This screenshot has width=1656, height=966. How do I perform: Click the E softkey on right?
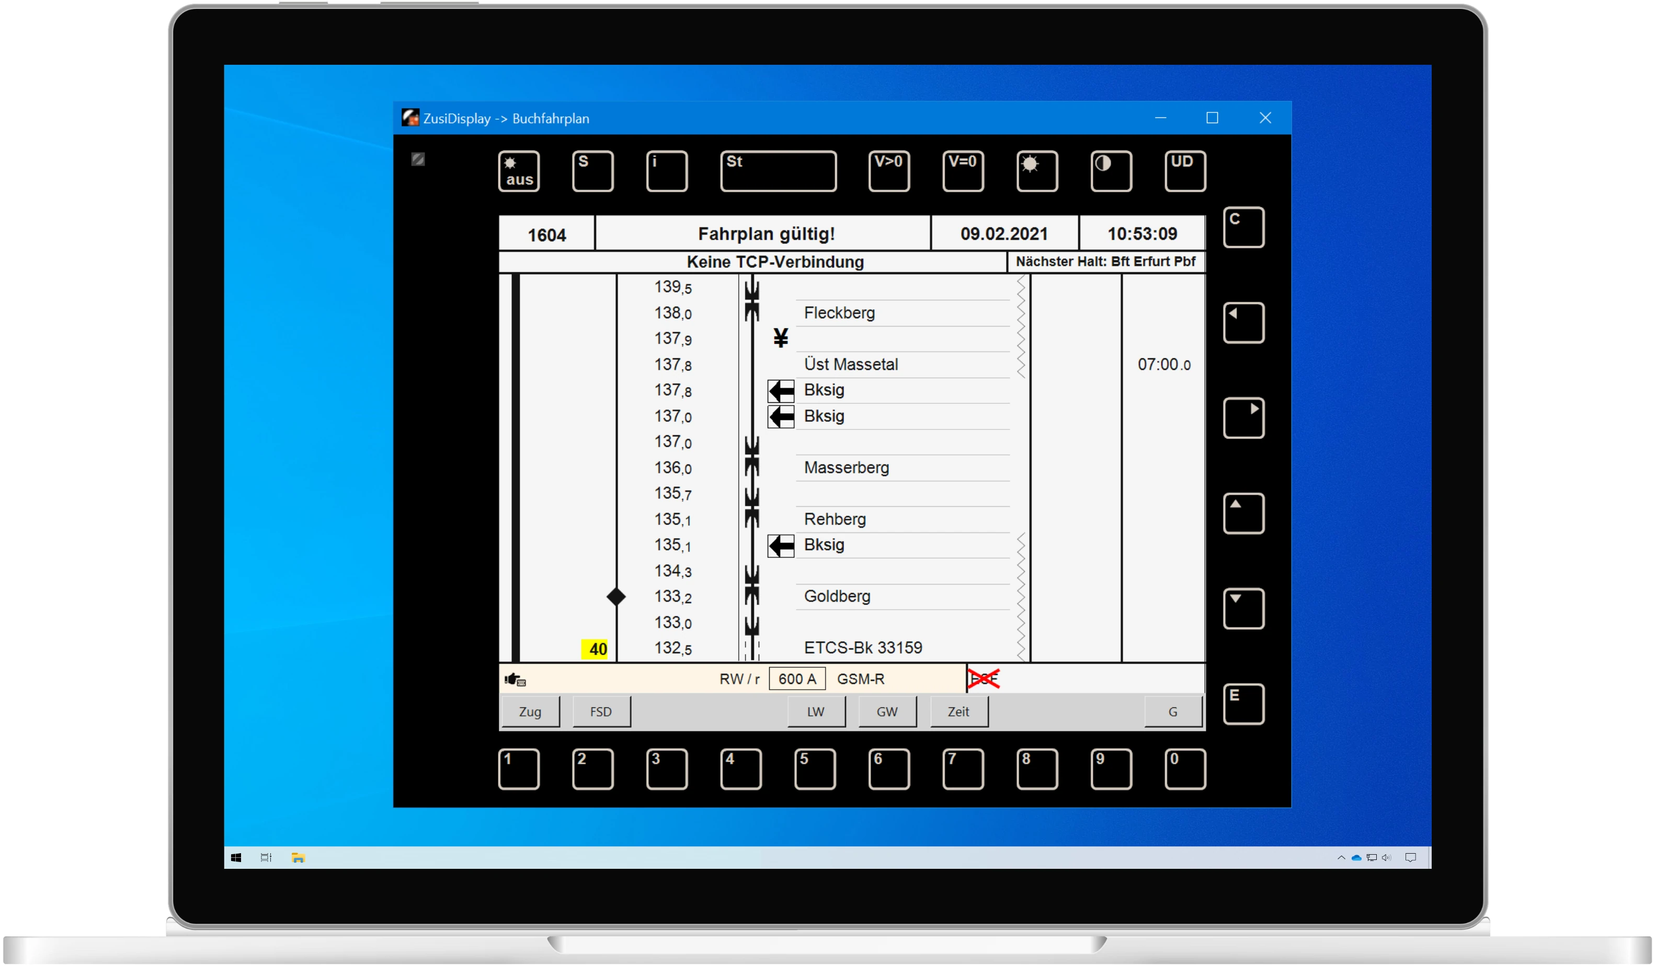[x=1243, y=704]
